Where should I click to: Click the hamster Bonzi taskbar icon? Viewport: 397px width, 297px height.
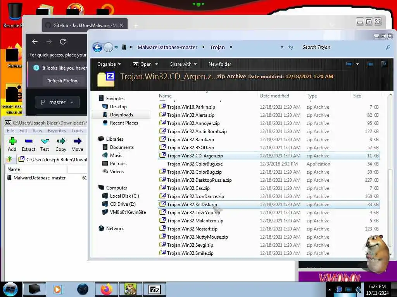[x=130, y=289]
